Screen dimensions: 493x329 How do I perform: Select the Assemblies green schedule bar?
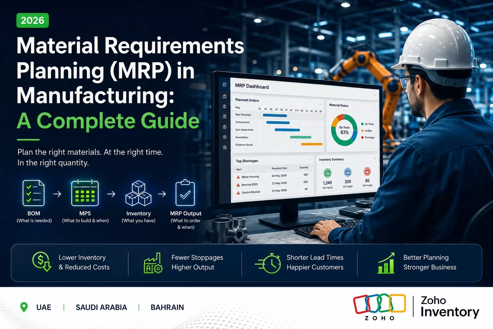point(301,137)
